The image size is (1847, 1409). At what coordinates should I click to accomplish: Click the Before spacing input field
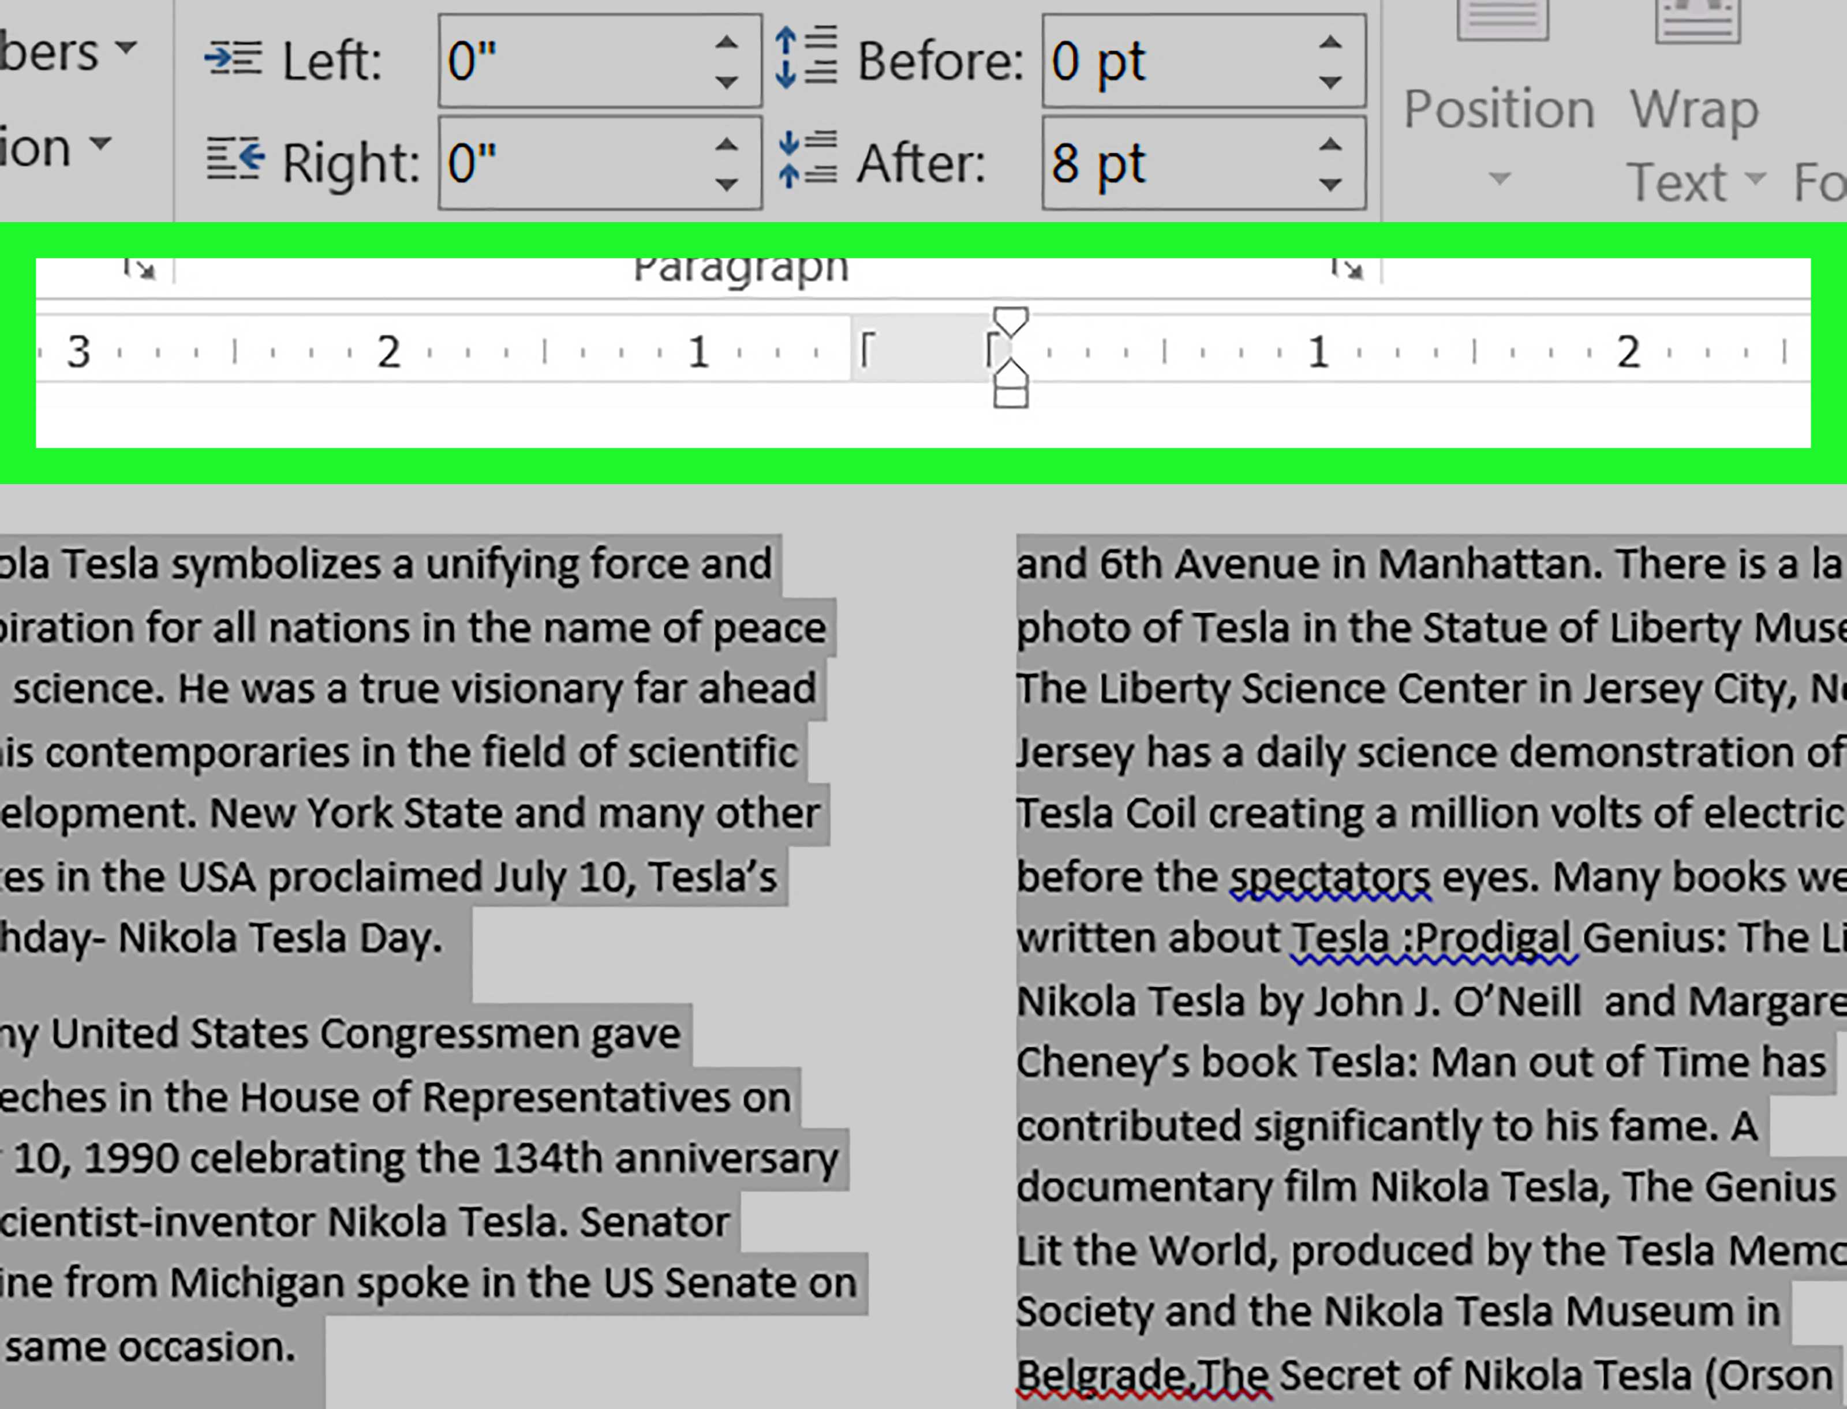tap(1171, 59)
